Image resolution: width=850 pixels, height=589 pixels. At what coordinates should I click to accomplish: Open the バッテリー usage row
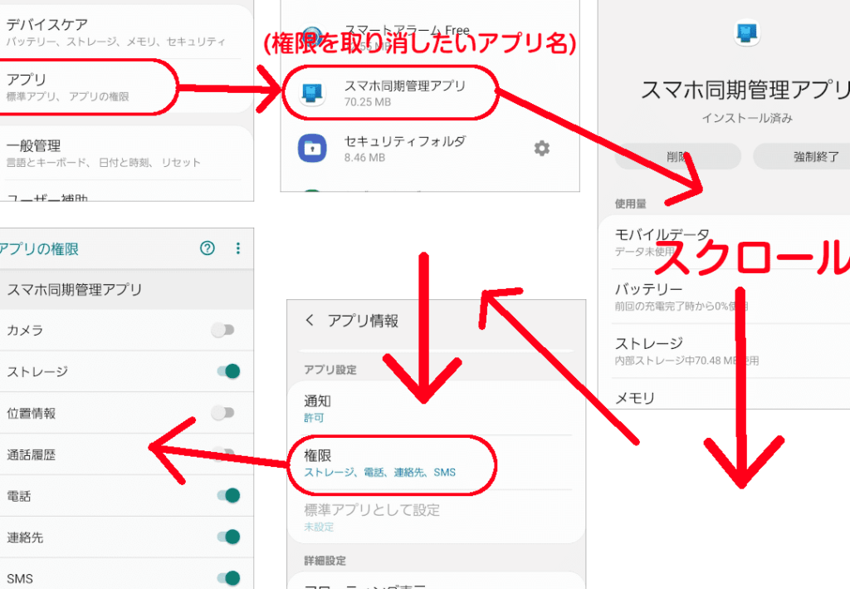click(x=714, y=297)
